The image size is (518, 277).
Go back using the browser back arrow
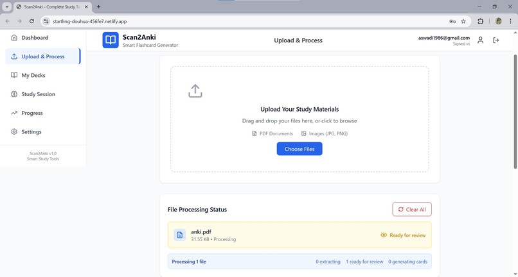coord(8,21)
